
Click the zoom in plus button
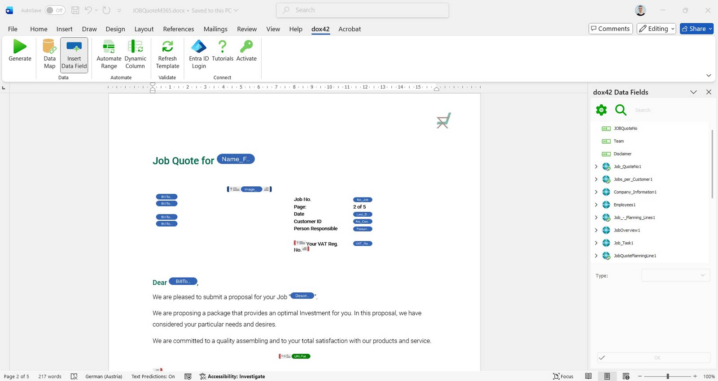click(x=695, y=377)
